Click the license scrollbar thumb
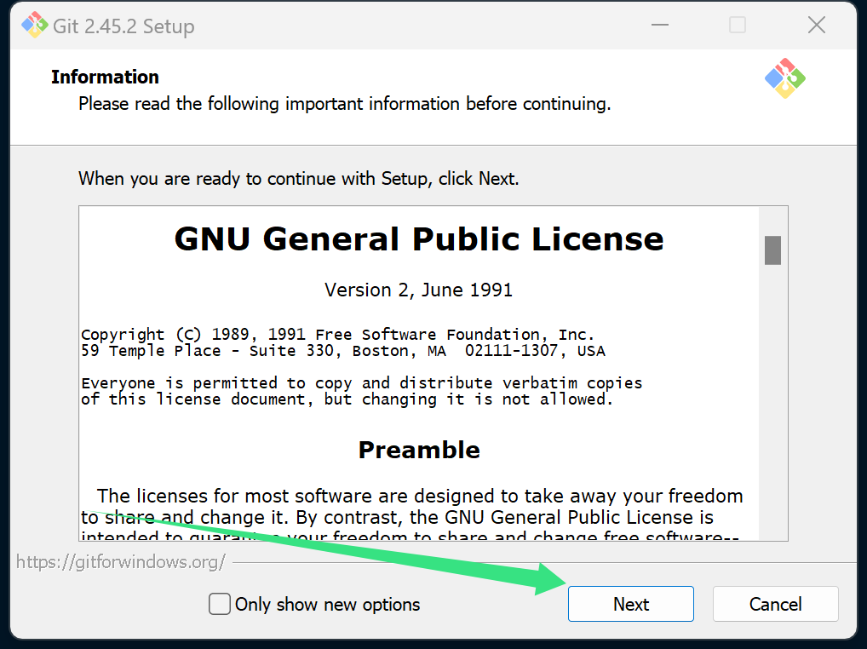Viewport: 867px width, 649px height. click(772, 250)
